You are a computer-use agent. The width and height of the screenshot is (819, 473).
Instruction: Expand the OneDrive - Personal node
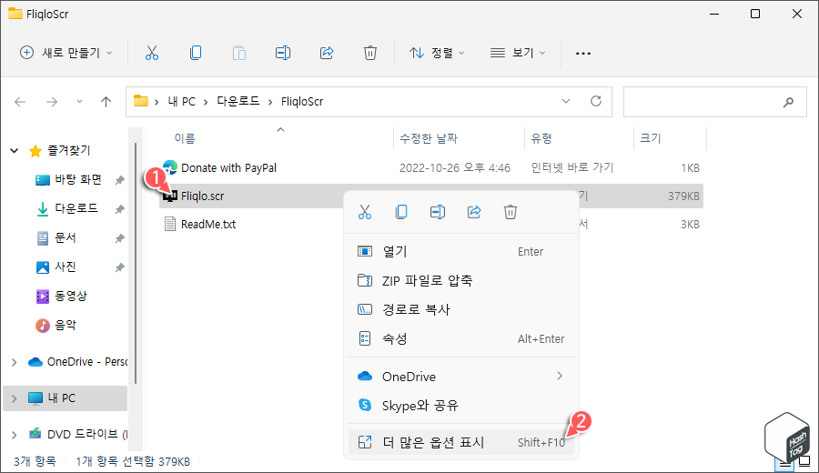click(x=14, y=362)
